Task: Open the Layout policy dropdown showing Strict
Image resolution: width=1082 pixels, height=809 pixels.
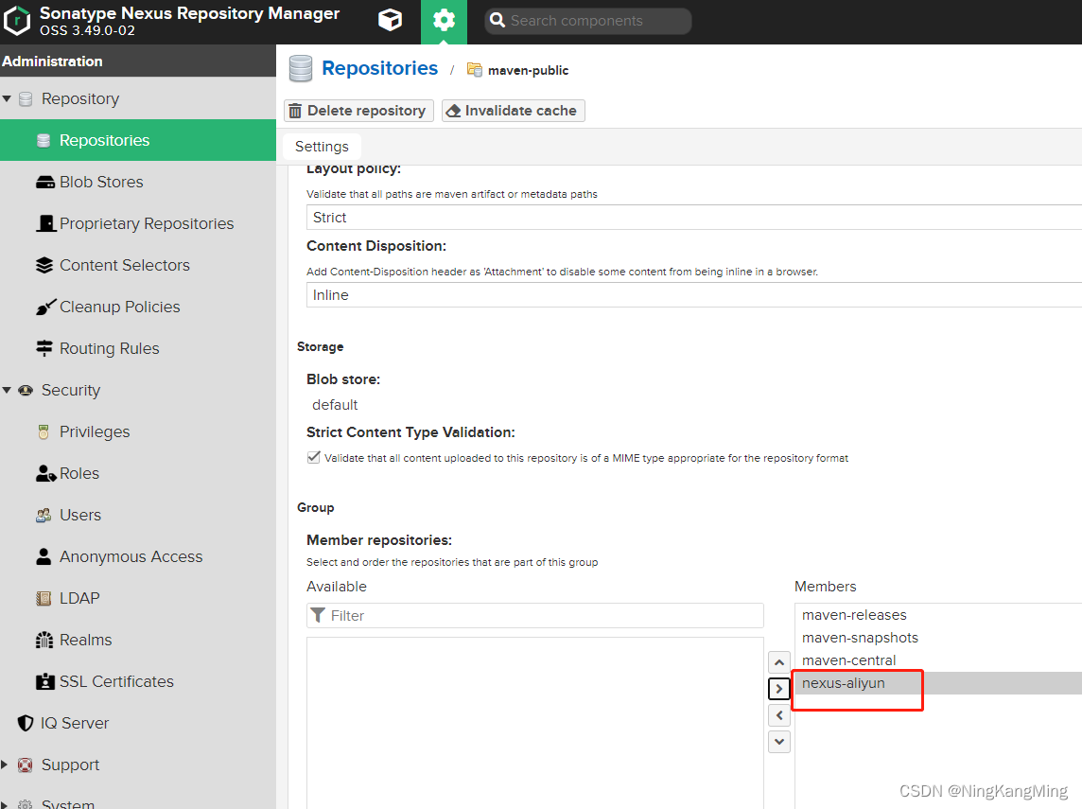Action: point(693,218)
